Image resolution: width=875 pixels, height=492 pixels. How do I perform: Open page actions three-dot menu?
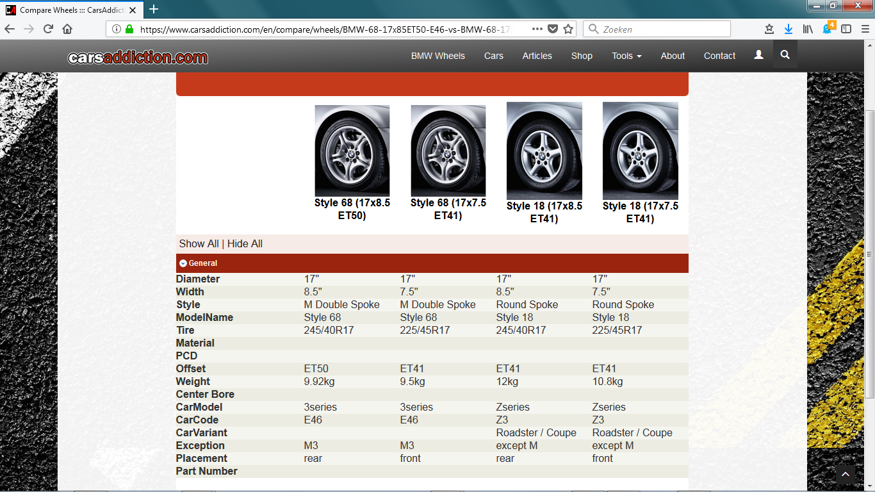point(537,29)
